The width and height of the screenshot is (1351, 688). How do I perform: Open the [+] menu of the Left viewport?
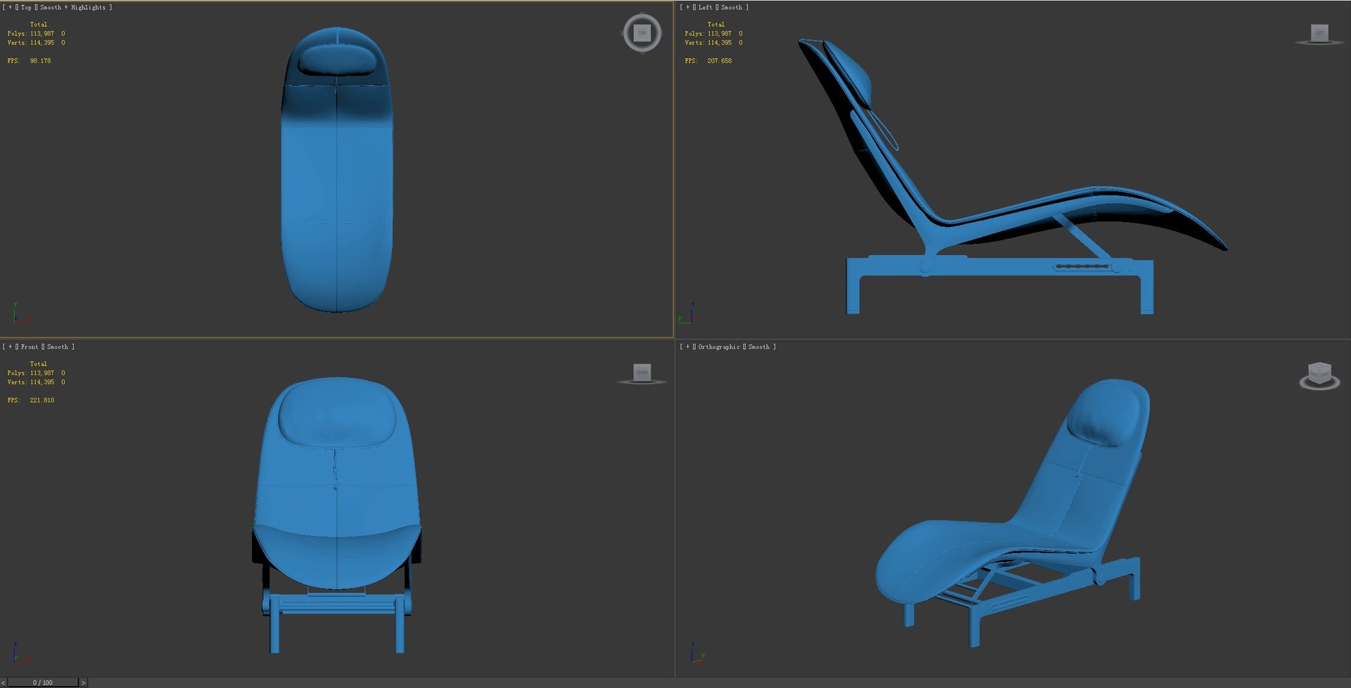687,7
